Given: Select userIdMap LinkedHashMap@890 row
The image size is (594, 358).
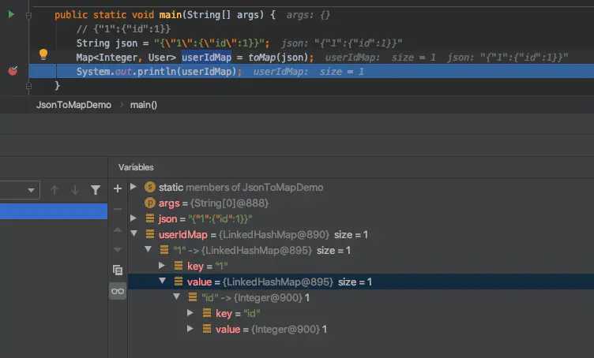Looking at the screenshot, I should (361, 234).
